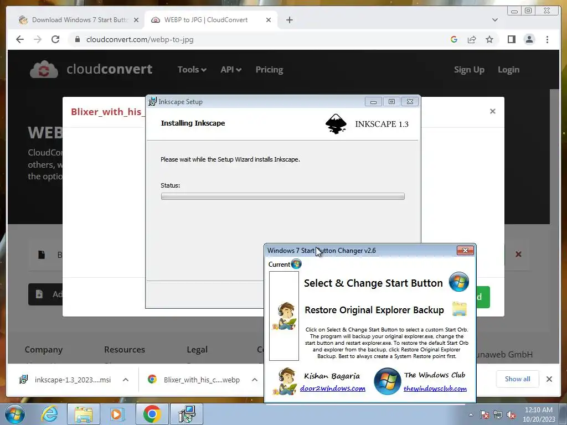Close the downloads bar
Screen dimensions: 567x425
[x=549, y=379]
